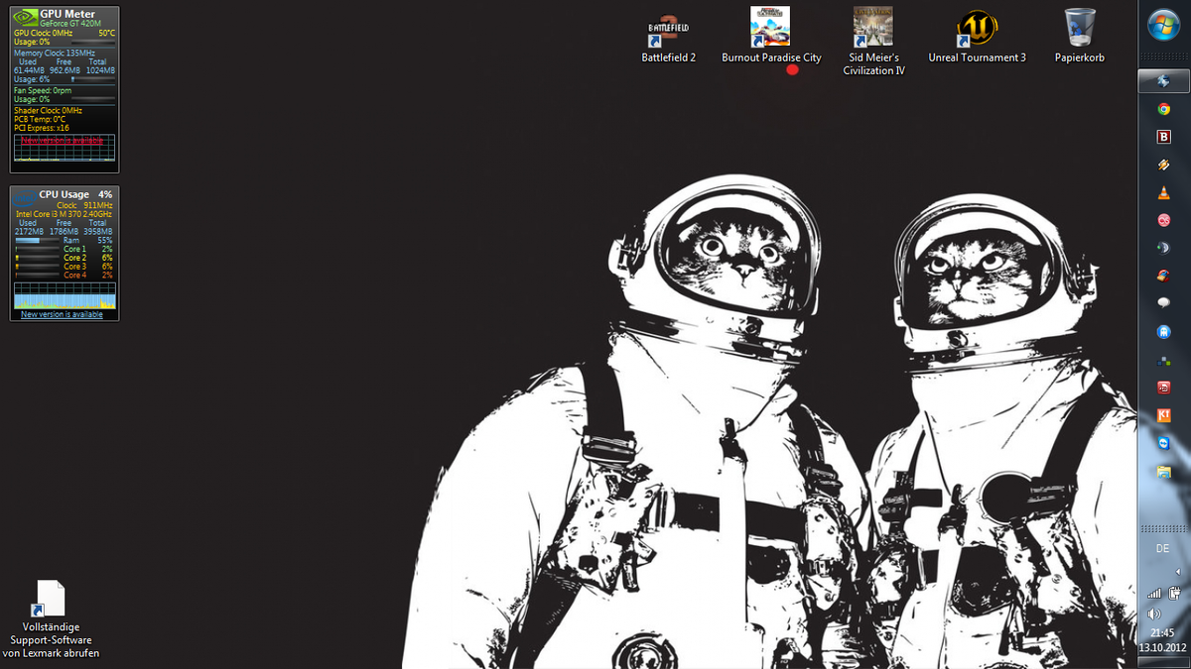Click the top highlighted taskbar app

(x=1163, y=80)
